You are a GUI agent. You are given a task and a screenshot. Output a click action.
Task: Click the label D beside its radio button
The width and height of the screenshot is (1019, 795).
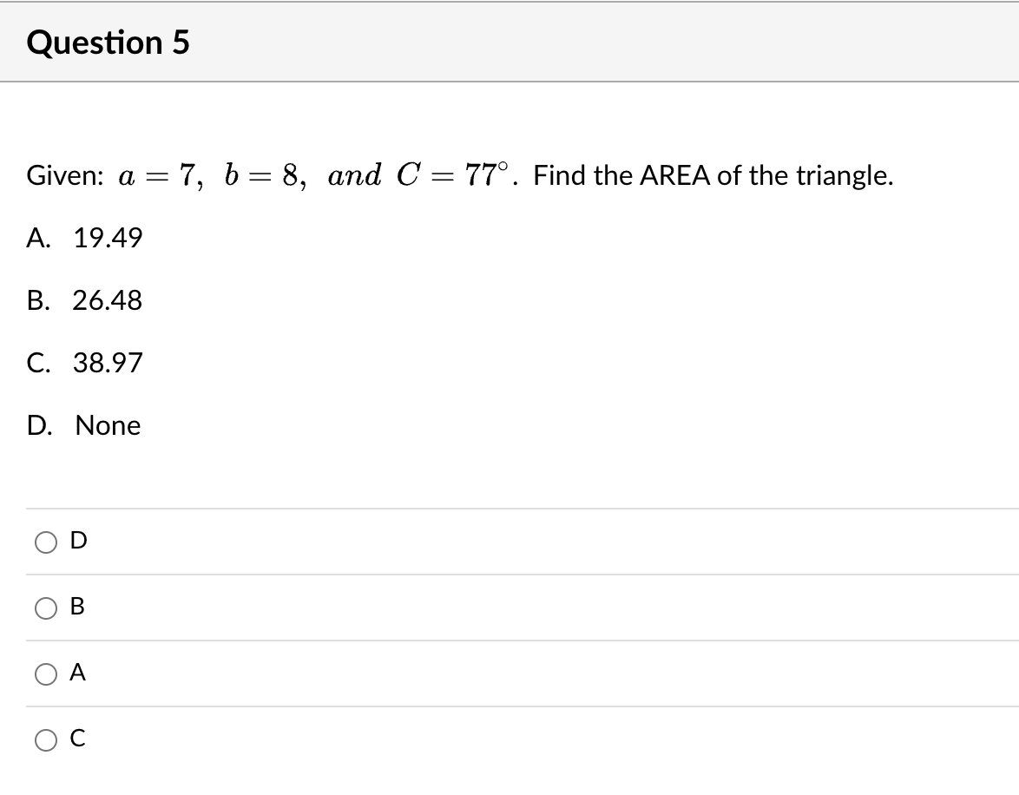point(77,541)
